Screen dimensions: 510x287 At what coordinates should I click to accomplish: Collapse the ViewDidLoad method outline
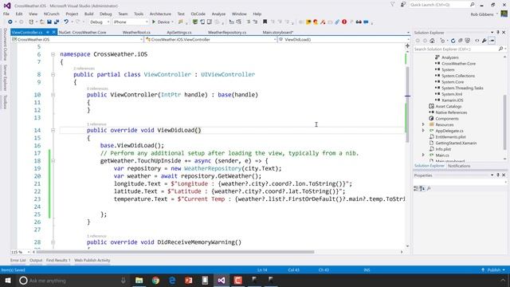[53, 130]
